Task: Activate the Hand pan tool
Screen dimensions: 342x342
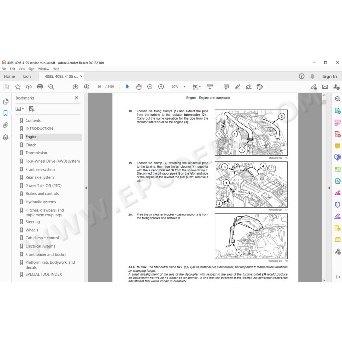Action: pos(139,87)
